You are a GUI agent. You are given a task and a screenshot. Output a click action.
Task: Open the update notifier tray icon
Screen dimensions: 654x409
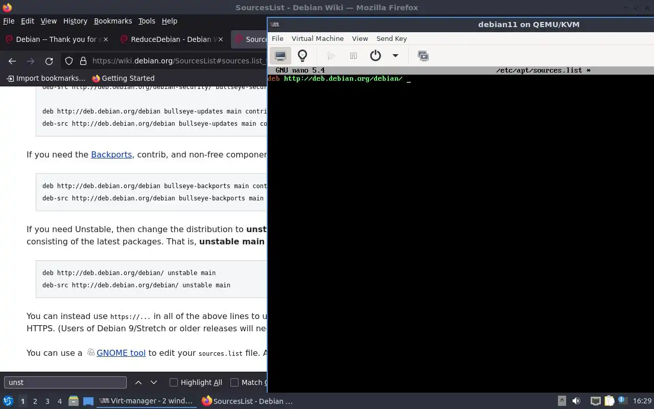pos(622,401)
